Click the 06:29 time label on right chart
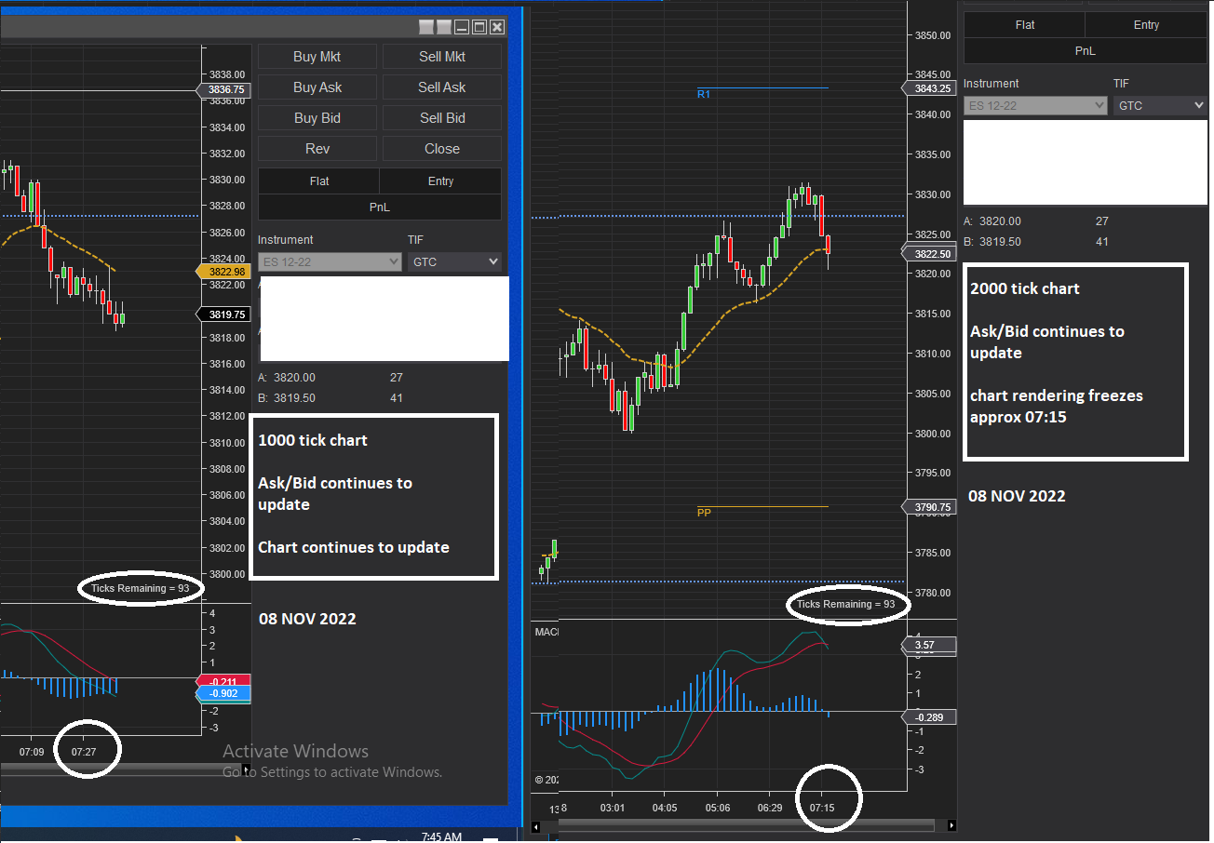1214x843 pixels. pos(770,808)
